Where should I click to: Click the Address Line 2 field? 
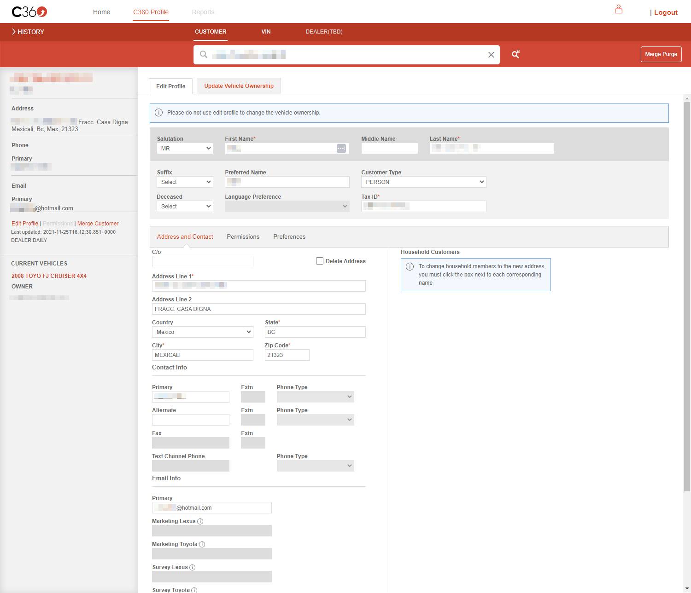(259, 309)
